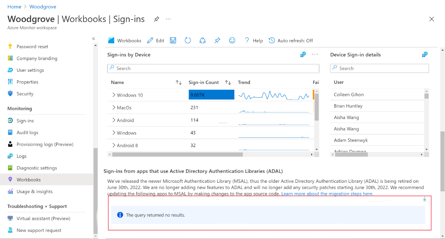Click the Save icon in workbook toolbar
This screenshot has width=445, height=239.
173,40
